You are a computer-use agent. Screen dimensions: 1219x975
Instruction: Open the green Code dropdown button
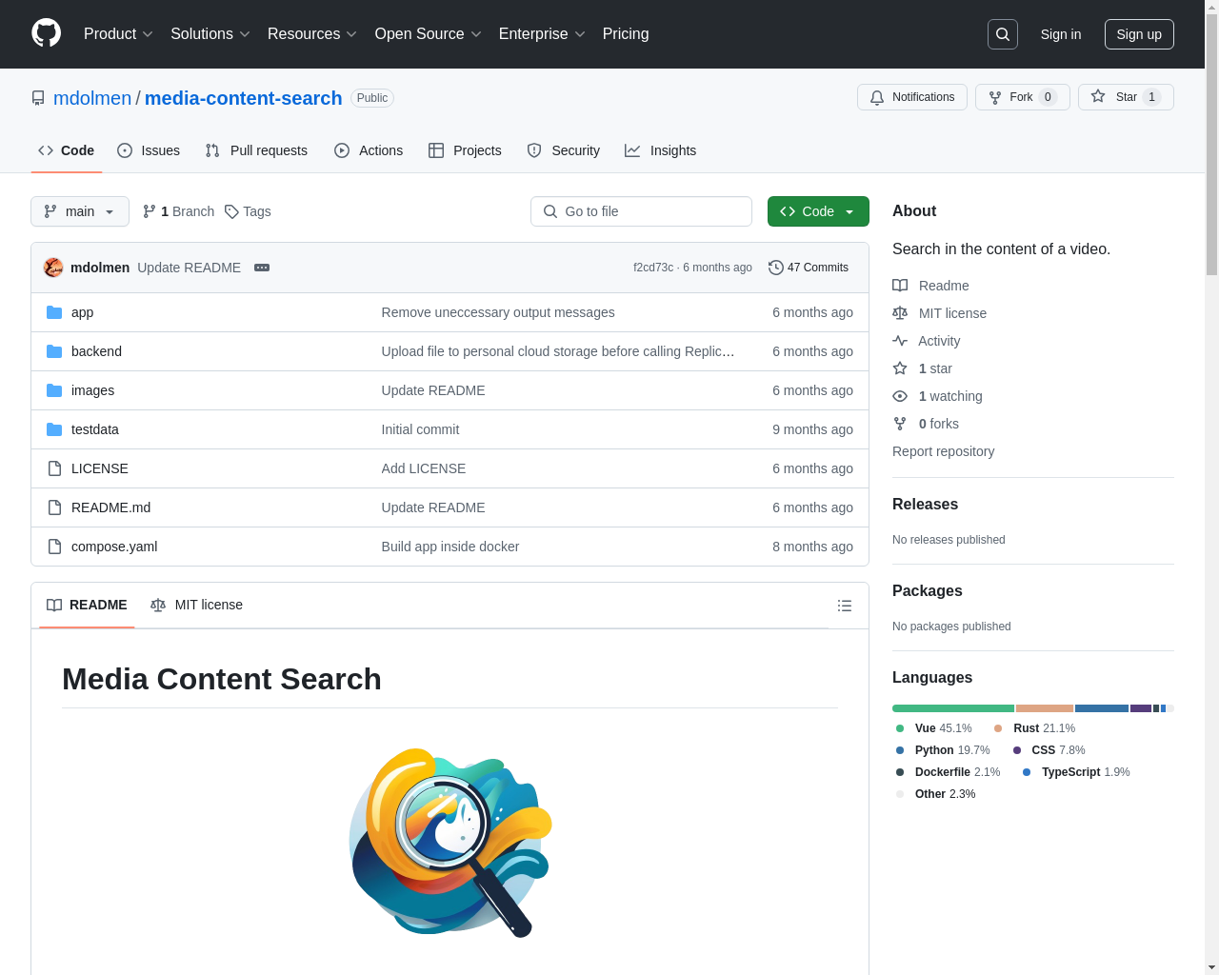click(x=818, y=211)
